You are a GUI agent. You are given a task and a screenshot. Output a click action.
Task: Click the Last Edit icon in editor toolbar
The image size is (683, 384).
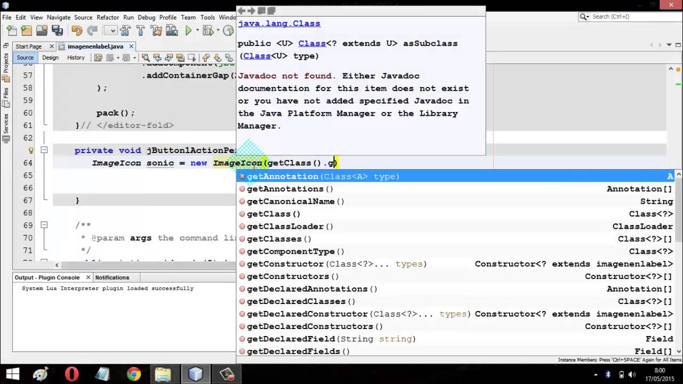point(98,58)
